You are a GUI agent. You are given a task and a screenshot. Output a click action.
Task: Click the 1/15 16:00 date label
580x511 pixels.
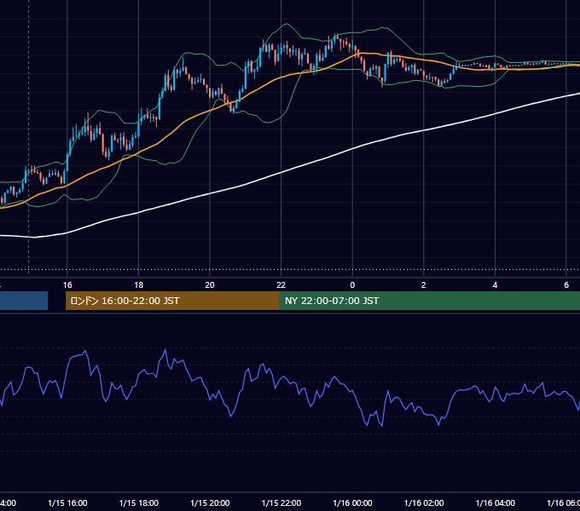67,503
